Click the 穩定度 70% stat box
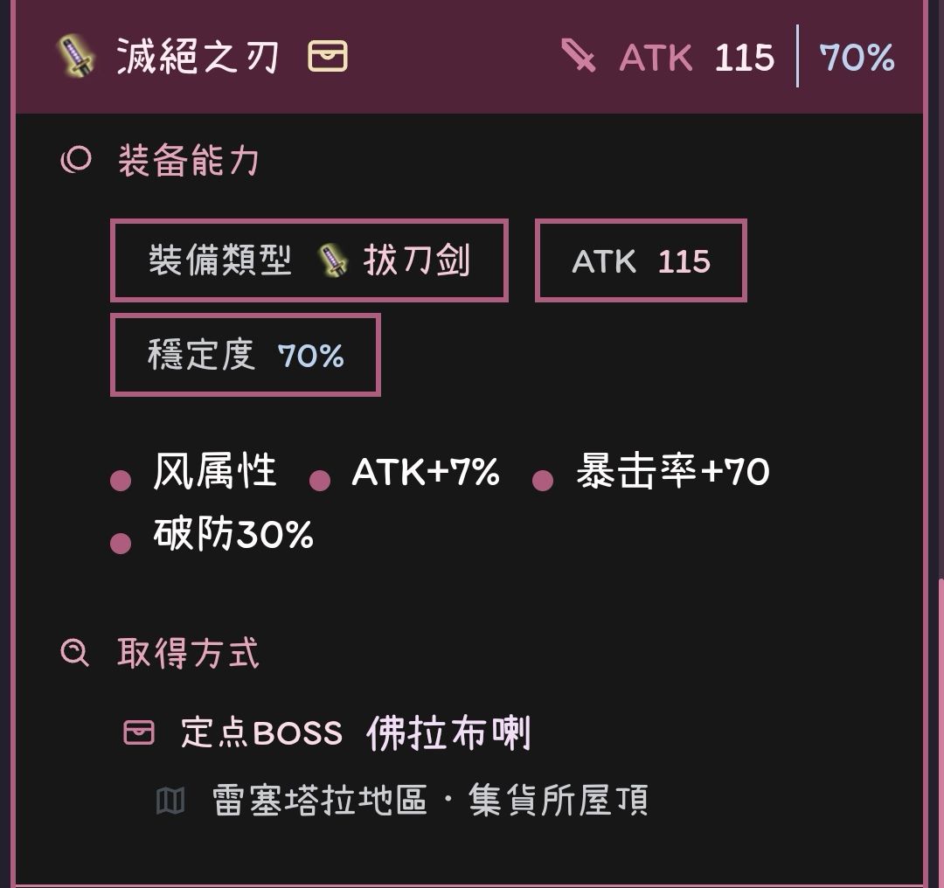This screenshot has height=888, width=944. pos(246,355)
